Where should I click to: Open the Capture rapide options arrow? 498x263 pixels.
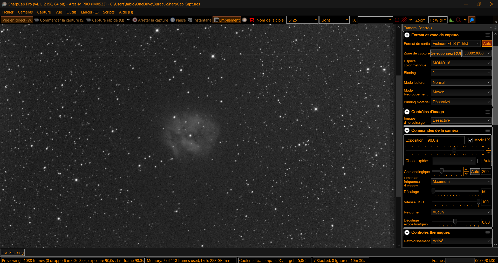pyautogui.click(x=128, y=20)
